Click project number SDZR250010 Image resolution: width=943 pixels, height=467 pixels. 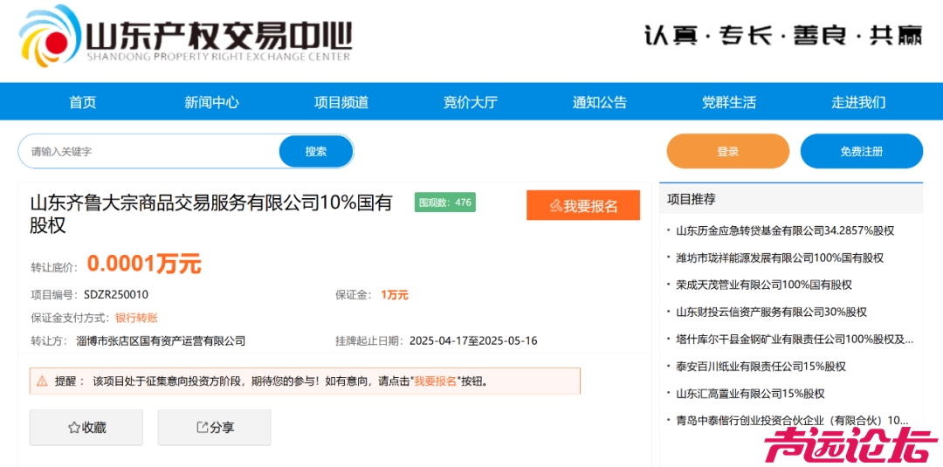click(x=116, y=295)
